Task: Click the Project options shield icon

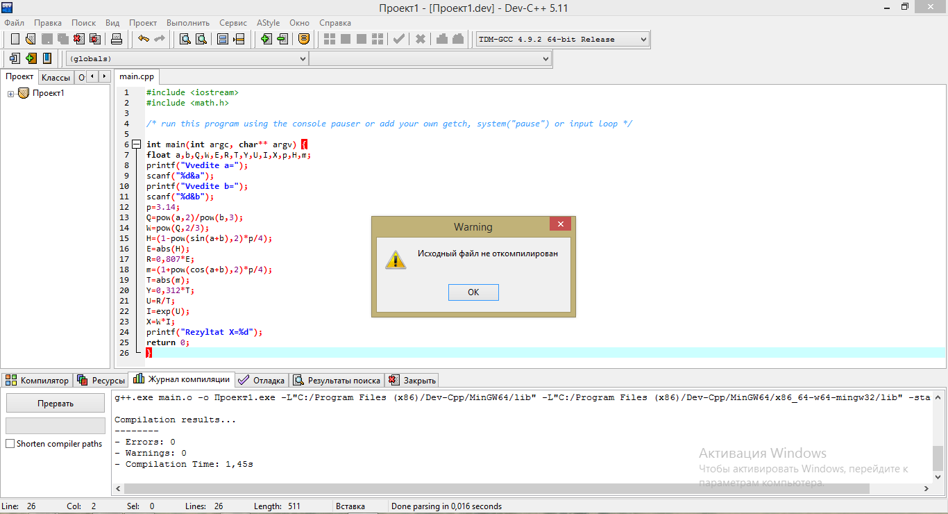Action: pos(303,39)
